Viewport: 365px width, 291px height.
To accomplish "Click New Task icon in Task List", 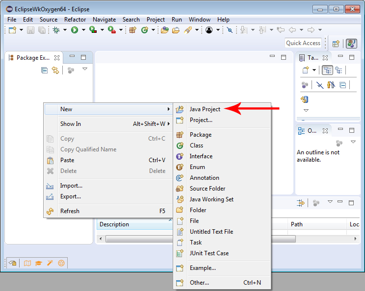I will pyautogui.click(x=306, y=70).
